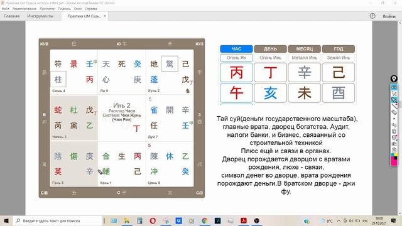Select the highlighter pen tool on annotation toolbar
The image size is (402, 226).
(394, 100)
